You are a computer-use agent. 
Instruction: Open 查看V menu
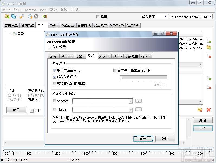coord(53,10)
